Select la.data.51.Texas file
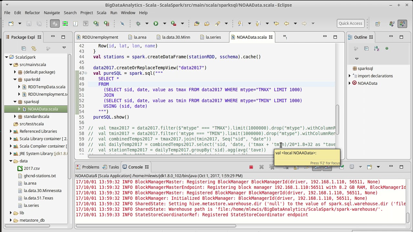 pos(38,198)
